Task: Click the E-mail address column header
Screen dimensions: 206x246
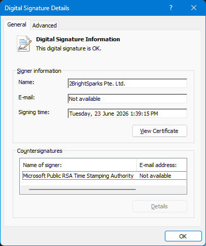Action: pyautogui.click(x=162, y=165)
